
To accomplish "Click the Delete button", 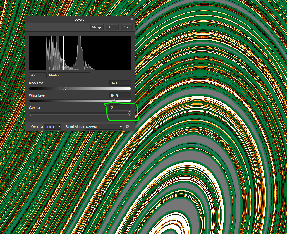I will (112, 27).
